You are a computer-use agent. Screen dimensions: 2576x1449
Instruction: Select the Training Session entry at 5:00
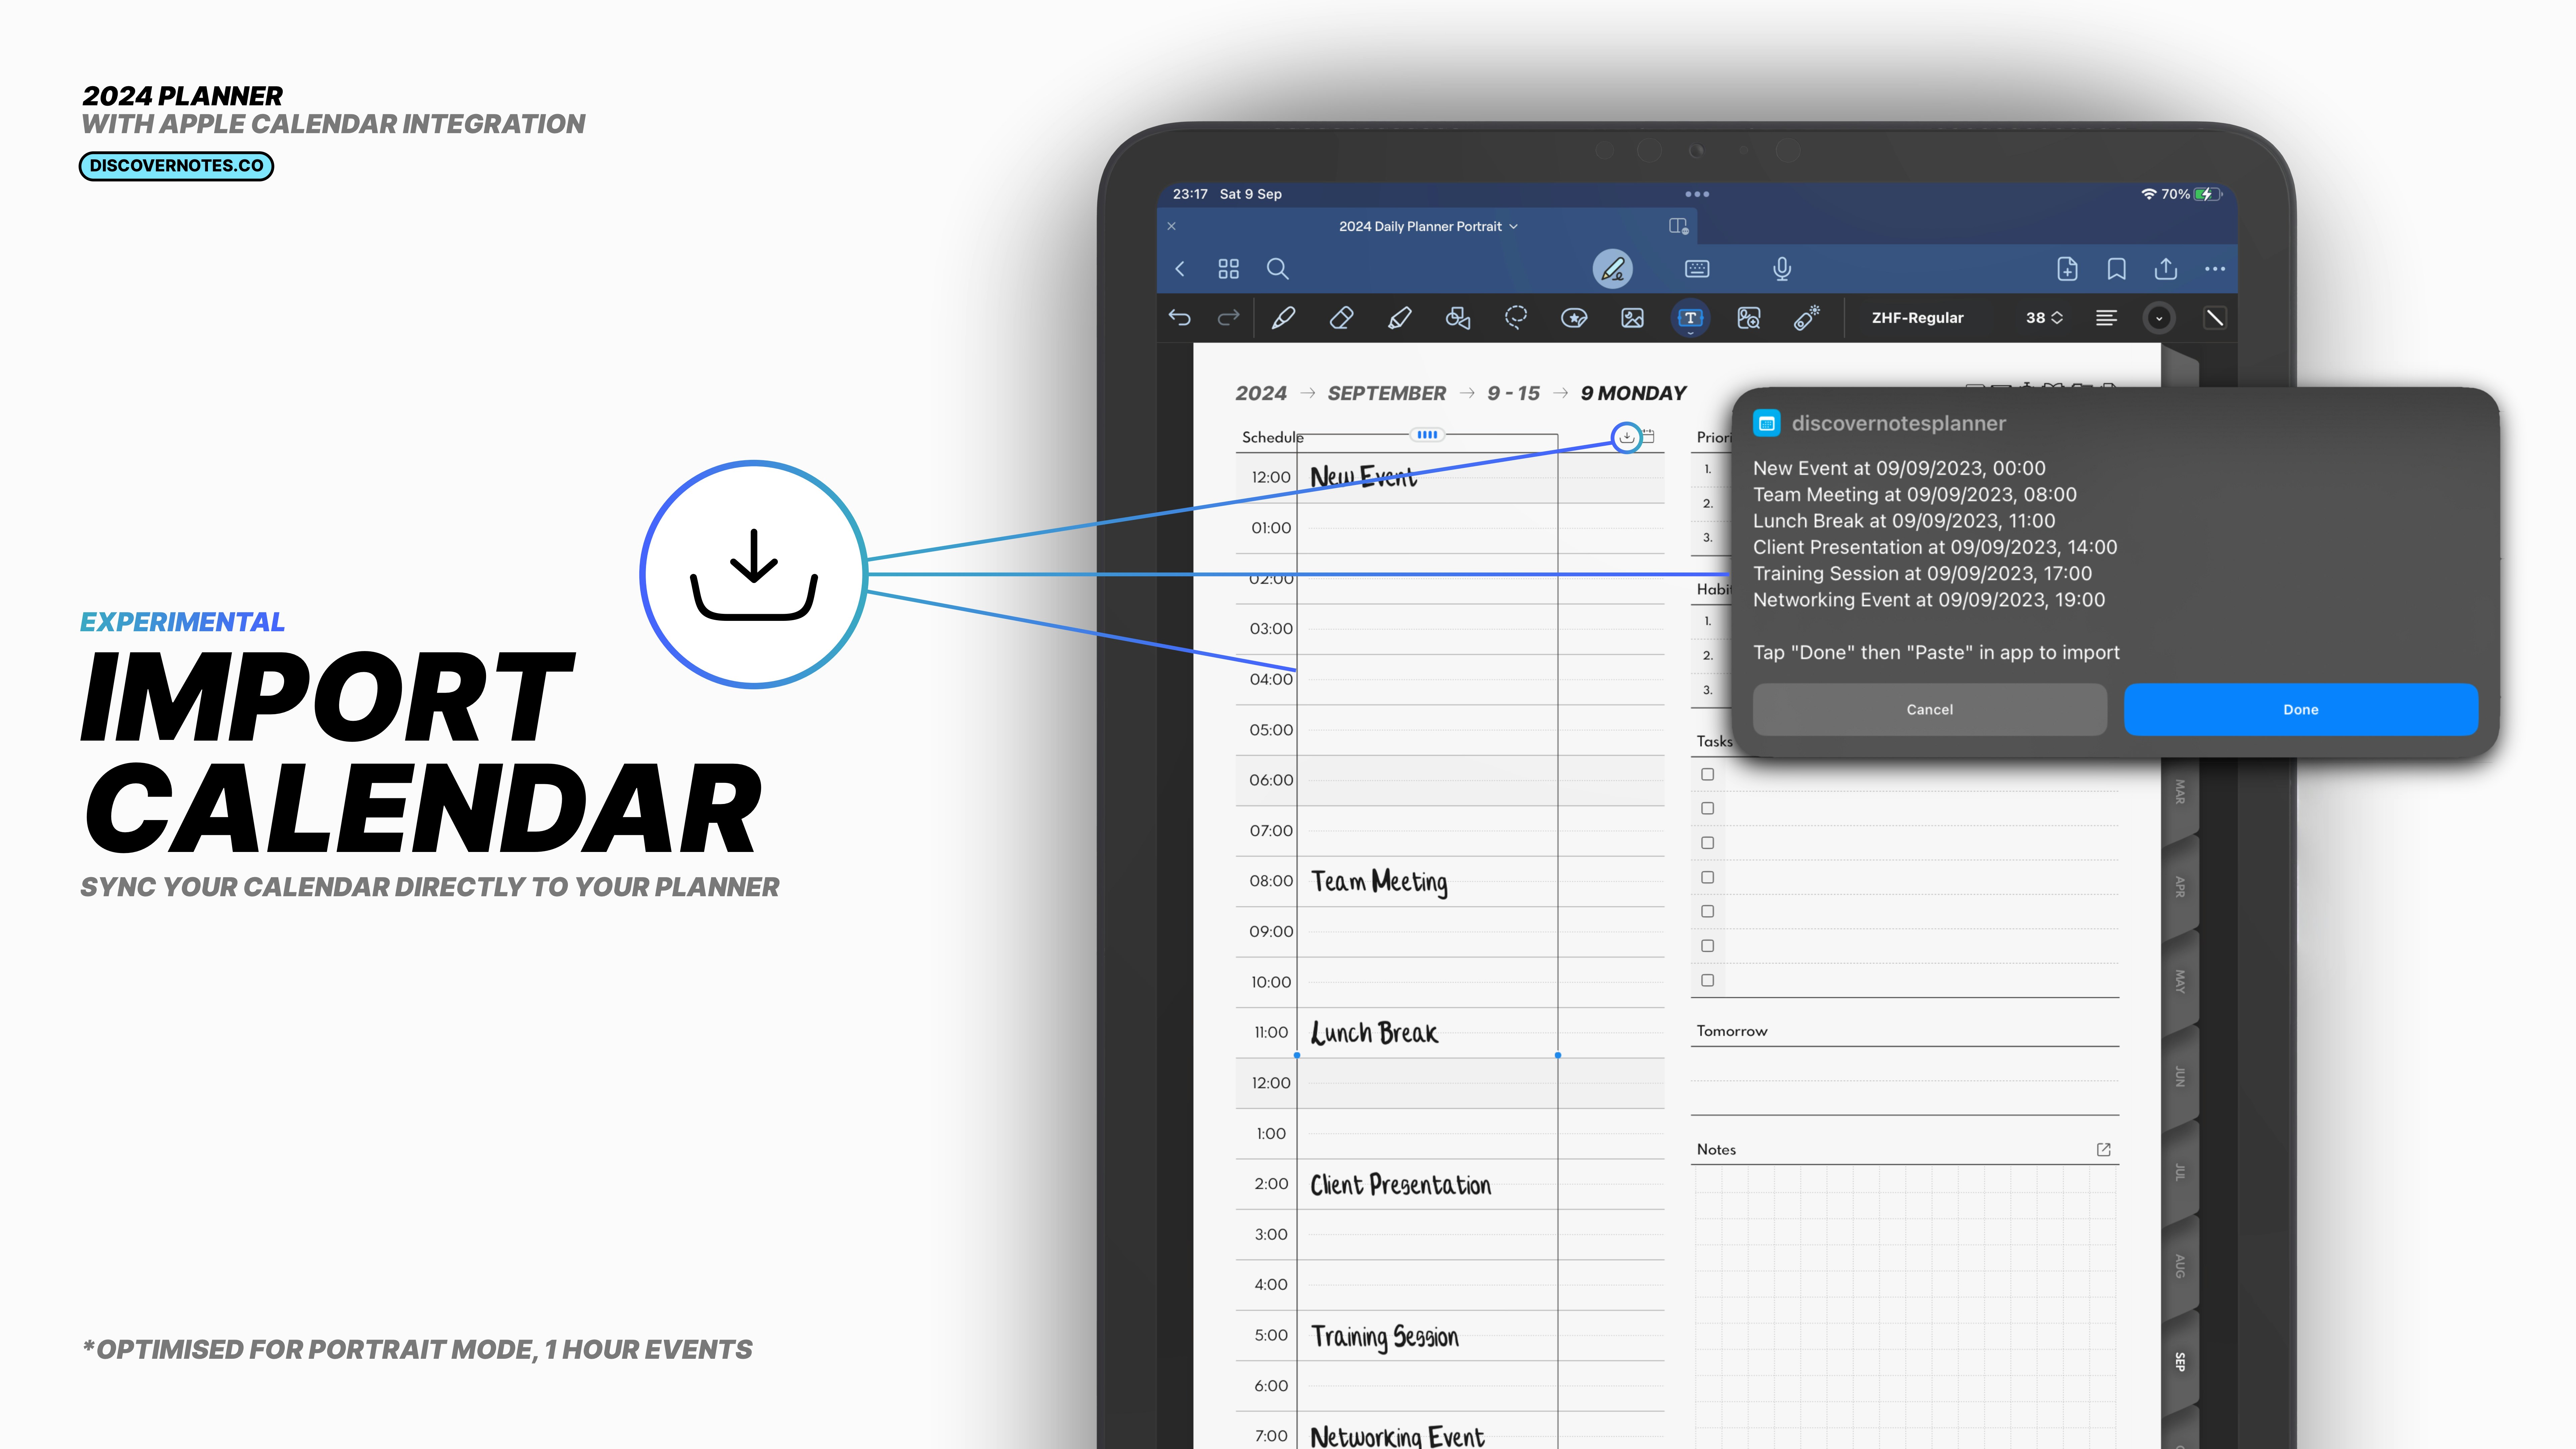(x=1385, y=1337)
